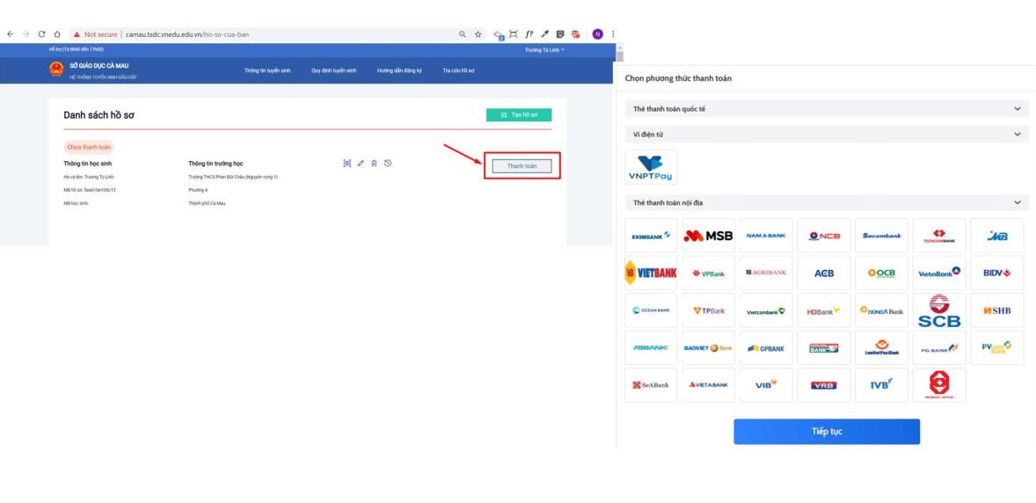Image resolution: width=1036 pixels, height=503 pixels.
Task: Pick the BIDV bank tile
Action: click(x=996, y=273)
